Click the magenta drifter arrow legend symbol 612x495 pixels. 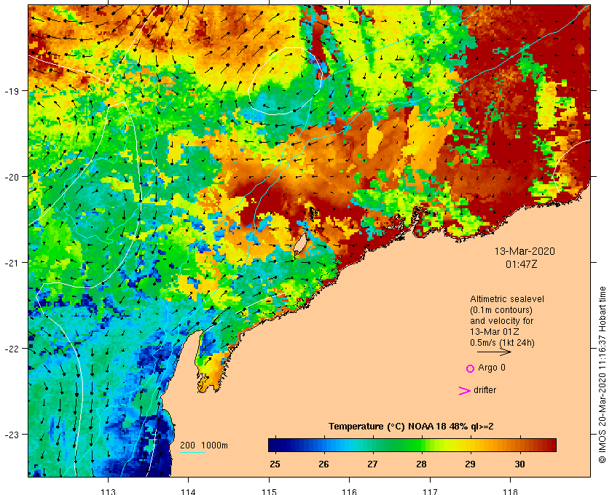[x=465, y=391]
